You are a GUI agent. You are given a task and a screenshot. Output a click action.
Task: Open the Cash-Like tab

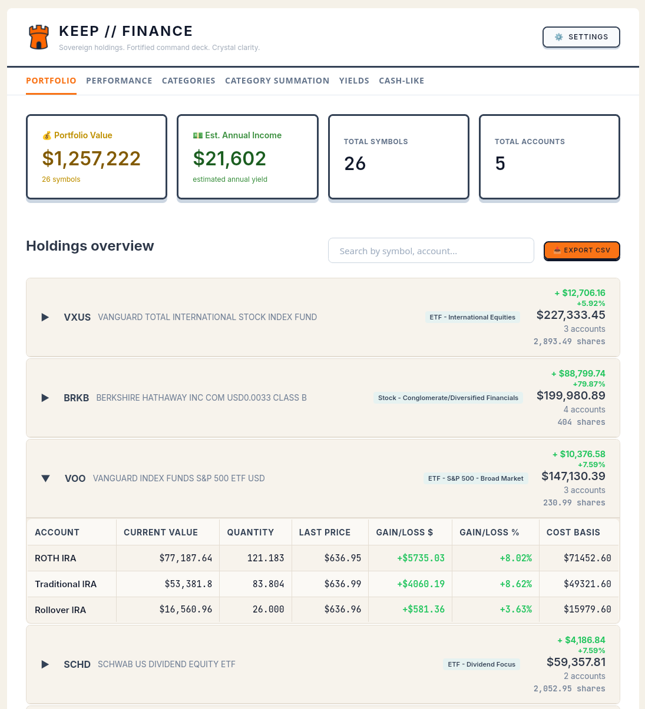point(401,81)
